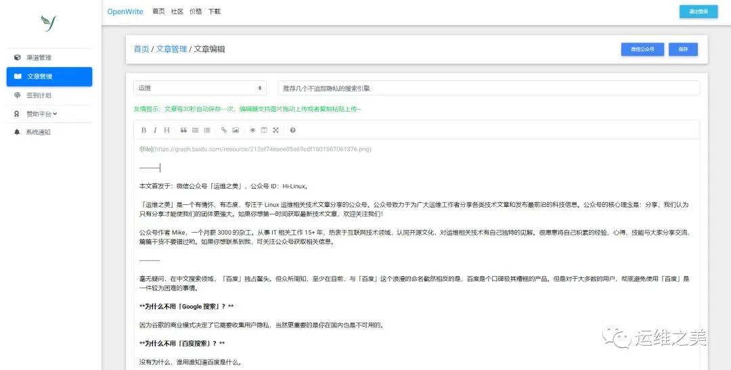The image size is (731, 370).
Task: Click the leaf logo in sidebar
Action: pyautogui.click(x=49, y=23)
